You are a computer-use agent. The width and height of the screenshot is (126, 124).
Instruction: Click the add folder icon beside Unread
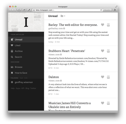(63, 16)
